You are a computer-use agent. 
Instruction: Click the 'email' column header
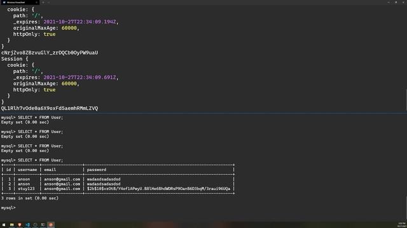point(50,170)
